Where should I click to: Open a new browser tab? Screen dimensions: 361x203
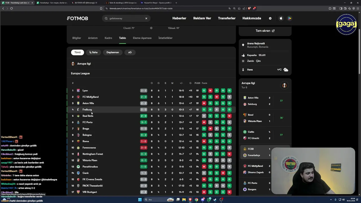(176, 3)
